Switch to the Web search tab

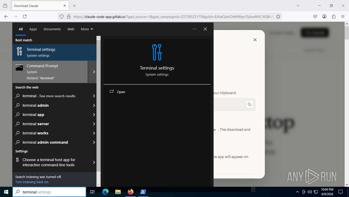point(71,29)
